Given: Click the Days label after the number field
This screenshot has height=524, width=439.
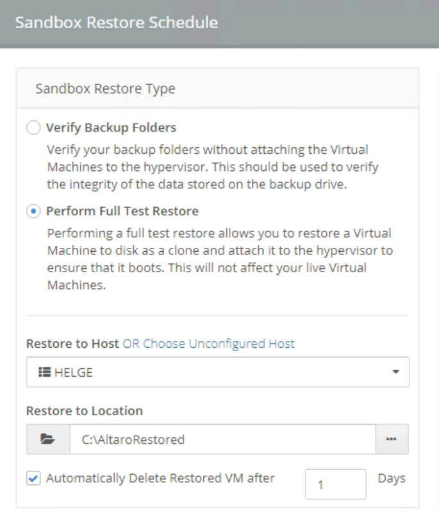Looking at the screenshot, I should click(392, 478).
